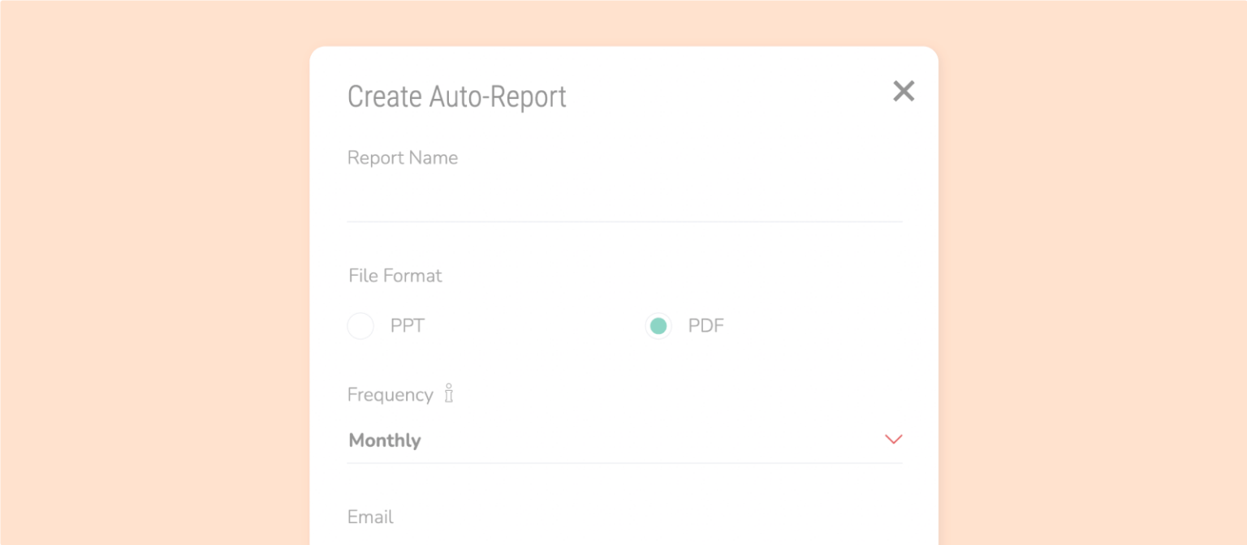Click the small info marker next to Frequency
This screenshot has width=1247, height=545.
[447, 394]
